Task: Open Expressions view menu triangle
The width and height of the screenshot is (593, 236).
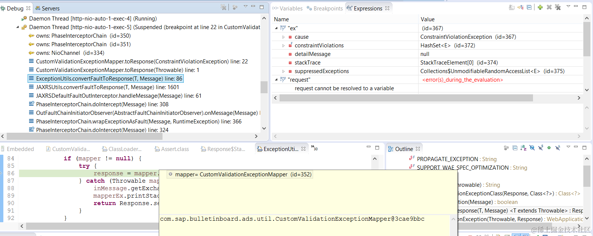Action: click(x=568, y=7)
